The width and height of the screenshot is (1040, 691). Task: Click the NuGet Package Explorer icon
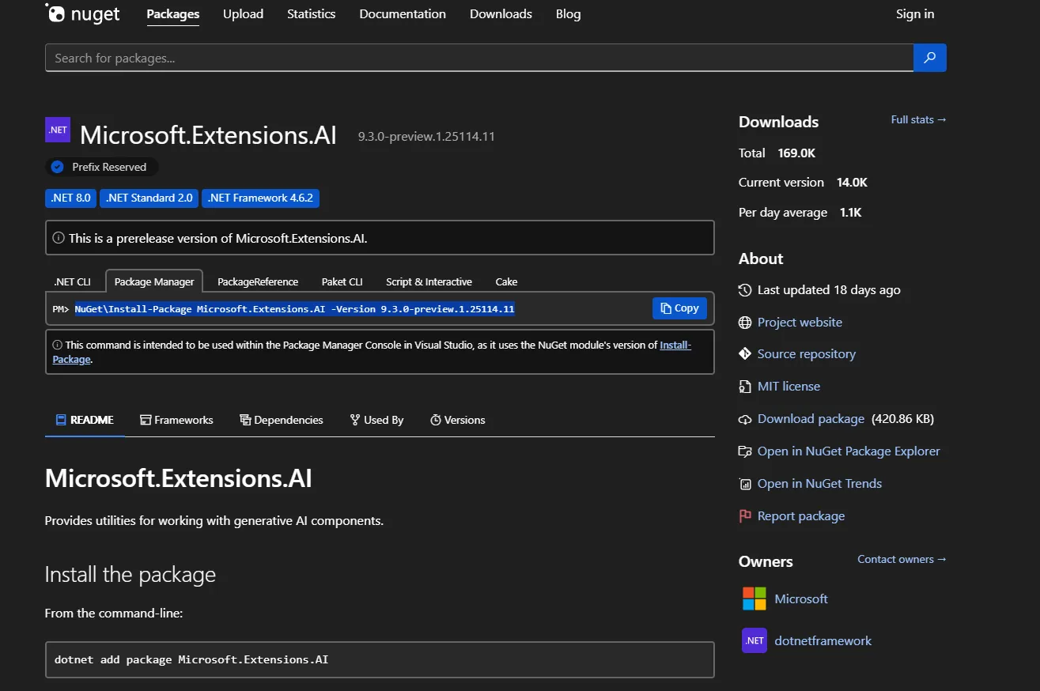click(x=745, y=451)
